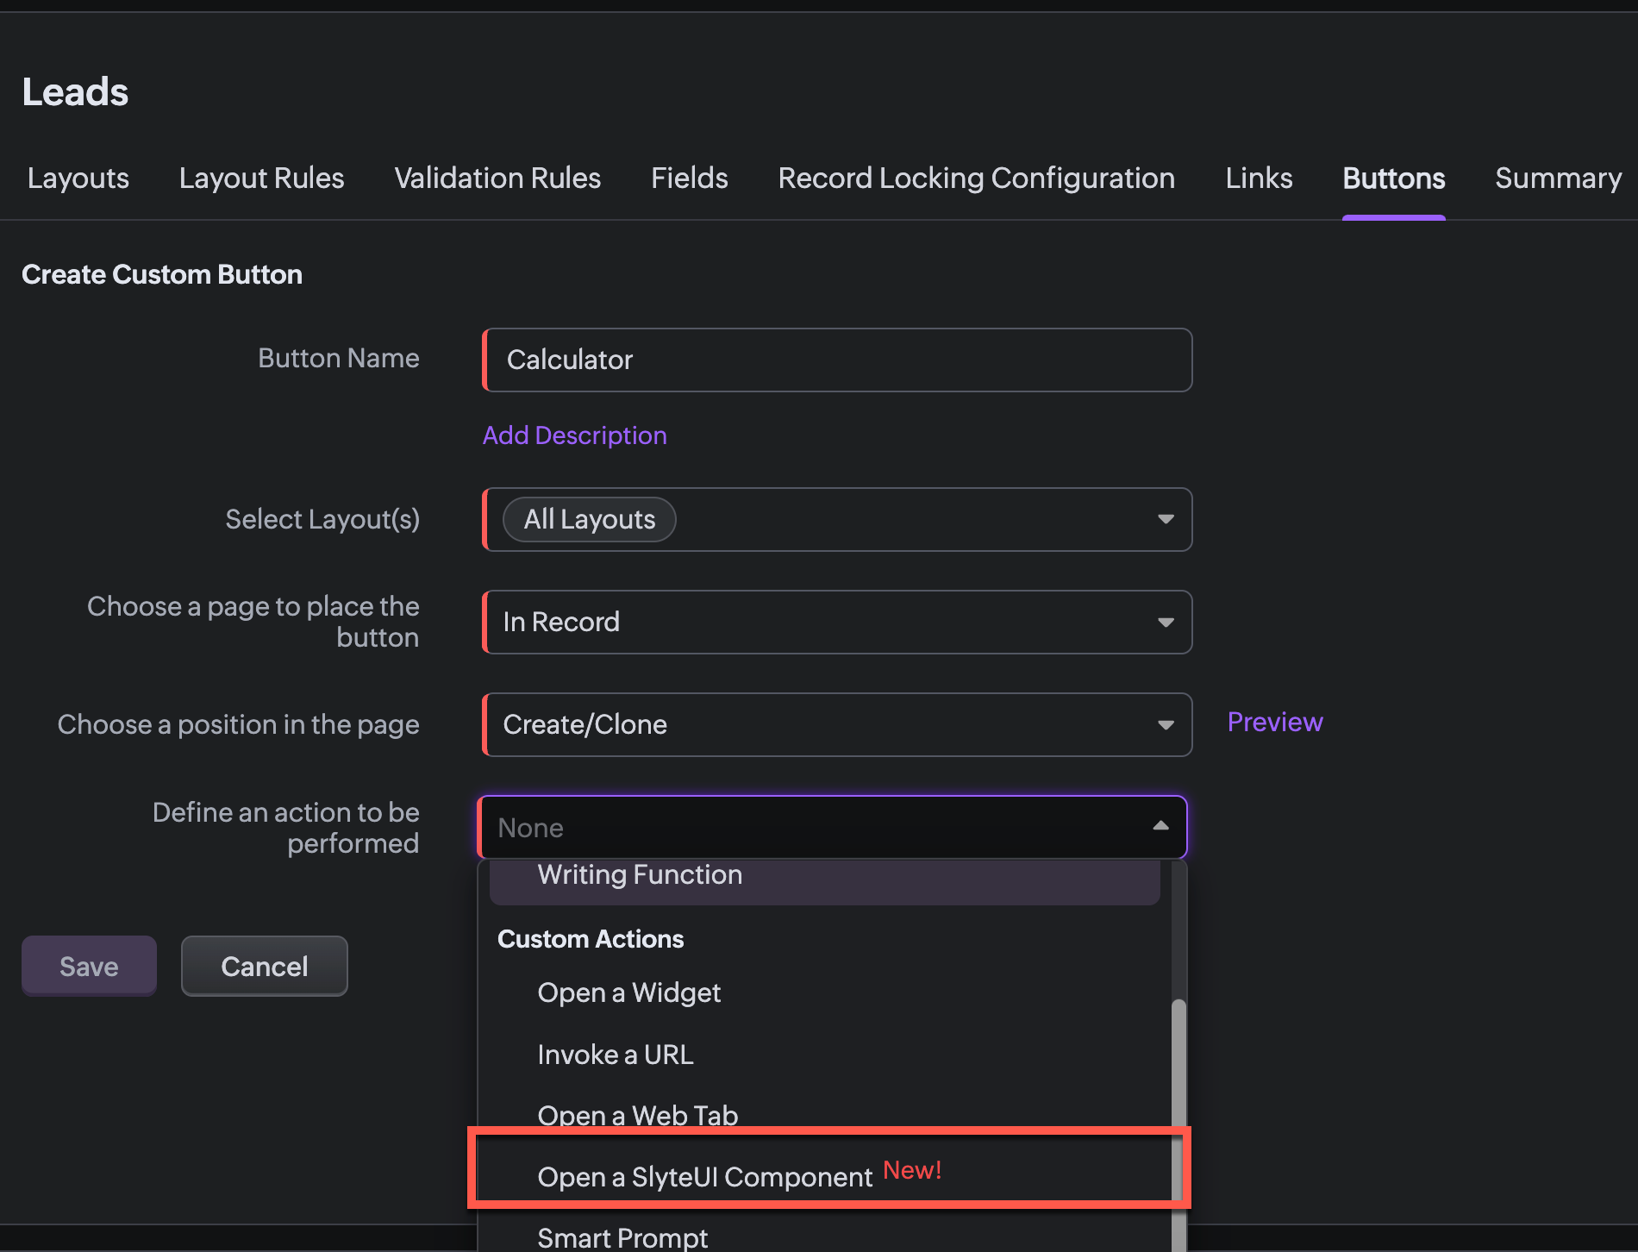Select the Record Locking Configuration tab

pyautogui.click(x=976, y=178)
